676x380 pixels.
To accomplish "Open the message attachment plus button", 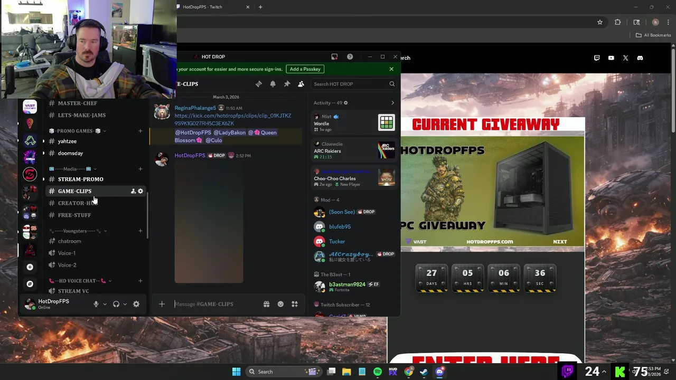I will click(162, 304).
